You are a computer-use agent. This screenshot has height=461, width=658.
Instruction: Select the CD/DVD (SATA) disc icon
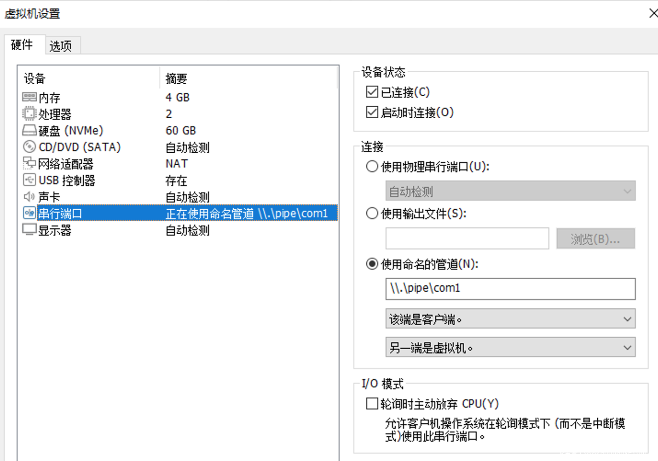tap(29, 147)
